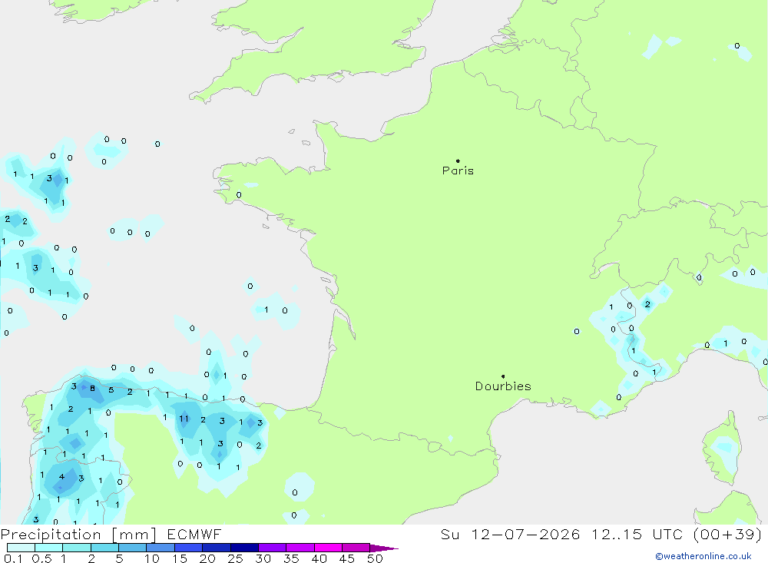Pick the 2–5 mm legend swatch
768x563 pixels.
[104, 548]
